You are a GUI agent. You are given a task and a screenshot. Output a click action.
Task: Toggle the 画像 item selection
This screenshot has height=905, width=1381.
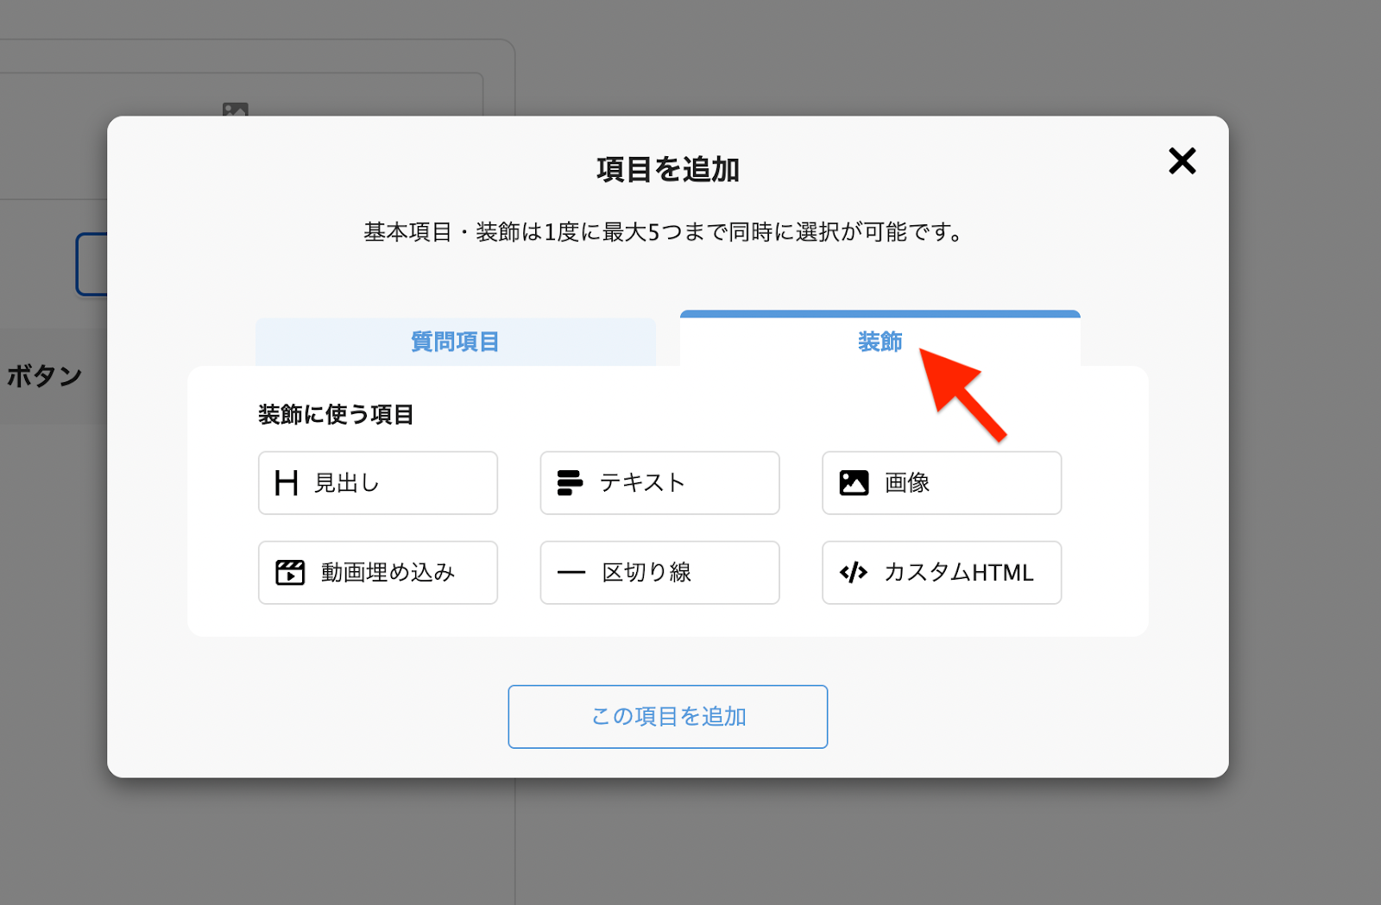click(x=942, y=483)
